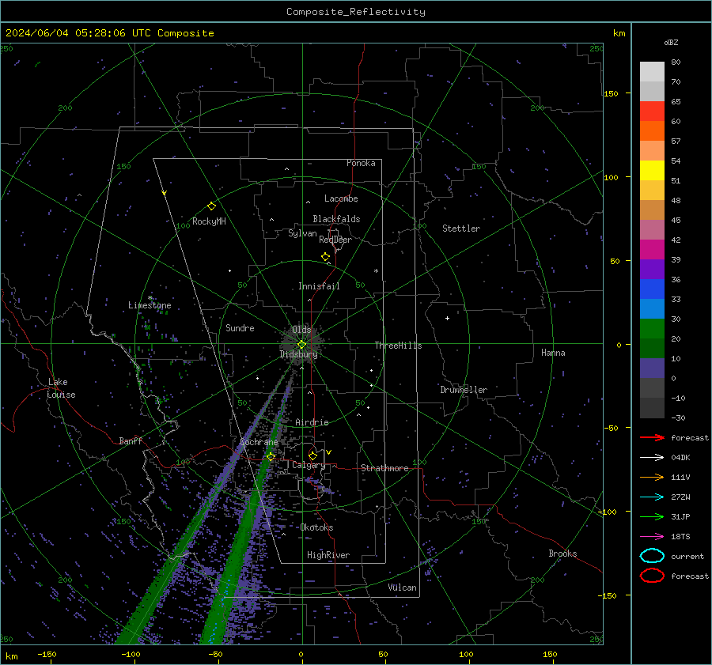712x665 pixels.
Task: Click the RockyMH label
Action: click(209, 221)
